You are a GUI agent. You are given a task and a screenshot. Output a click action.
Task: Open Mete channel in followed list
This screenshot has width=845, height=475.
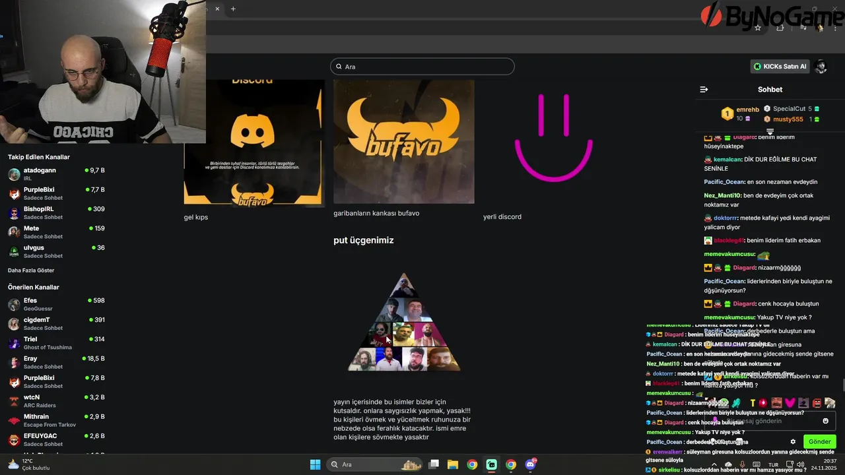[58, 232]
